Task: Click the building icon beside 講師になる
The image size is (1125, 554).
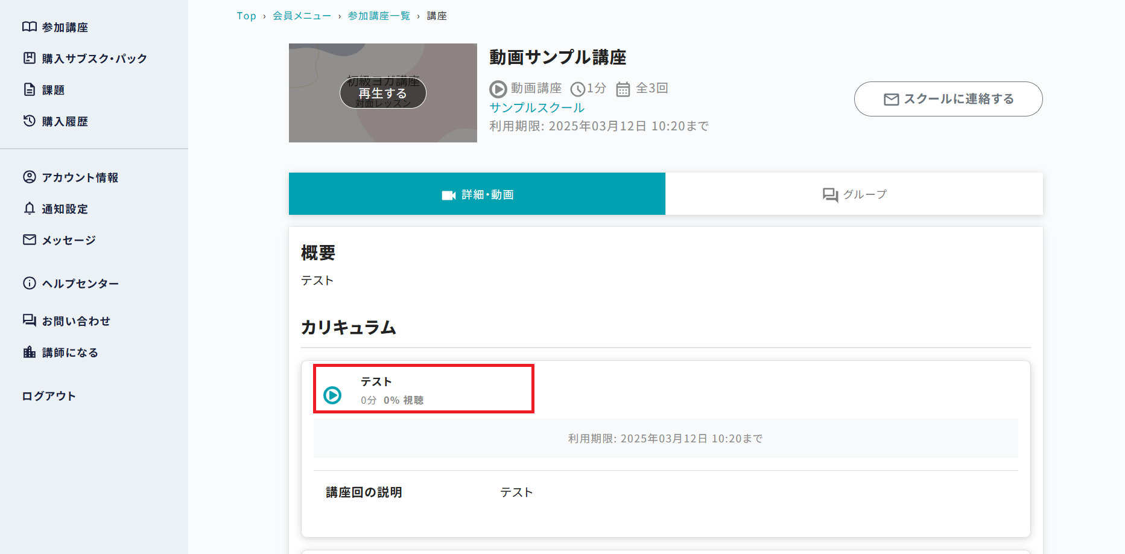Action: tap(30, 352)
